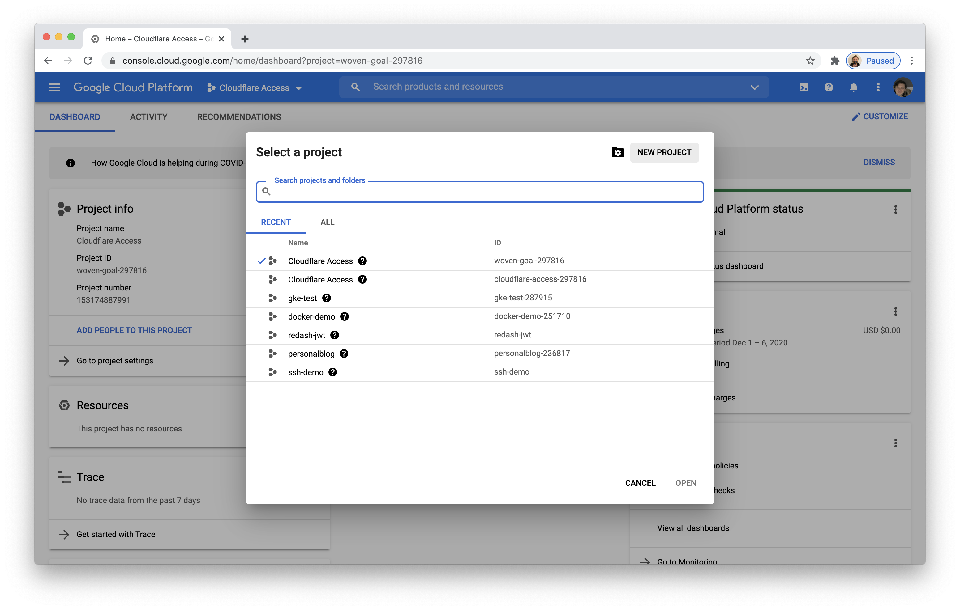960x610 pixels.
Task: Open Platform status card overflow menu
Action: coord(895,210)
